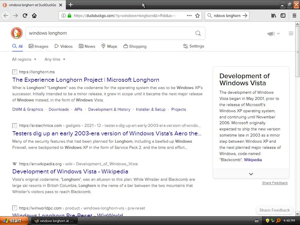
Task: Show site information icon in address bar
Action: (x=64, y=16)
